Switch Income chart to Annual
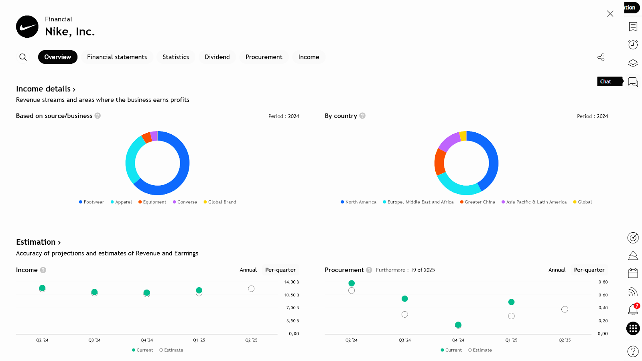The image size is (642, 361). point(248,270)
